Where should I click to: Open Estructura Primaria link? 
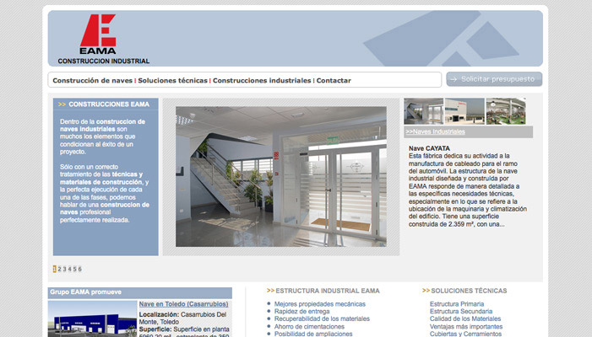[457, 304]
